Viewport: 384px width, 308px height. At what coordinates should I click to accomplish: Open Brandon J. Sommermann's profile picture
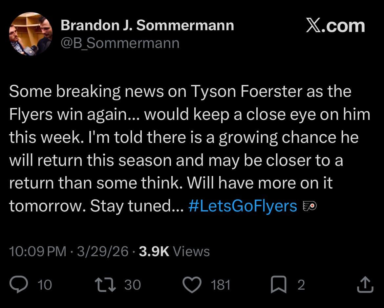[x=31, y=34]
